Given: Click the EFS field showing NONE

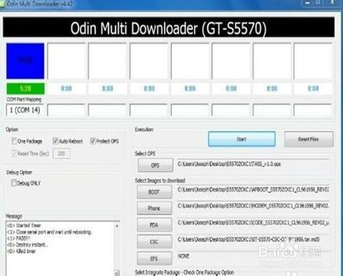Looking at the screenshot, I should 253,256.
